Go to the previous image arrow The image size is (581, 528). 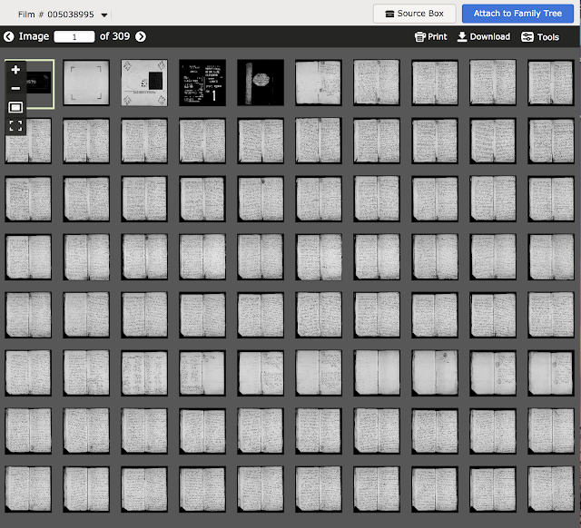8,36
